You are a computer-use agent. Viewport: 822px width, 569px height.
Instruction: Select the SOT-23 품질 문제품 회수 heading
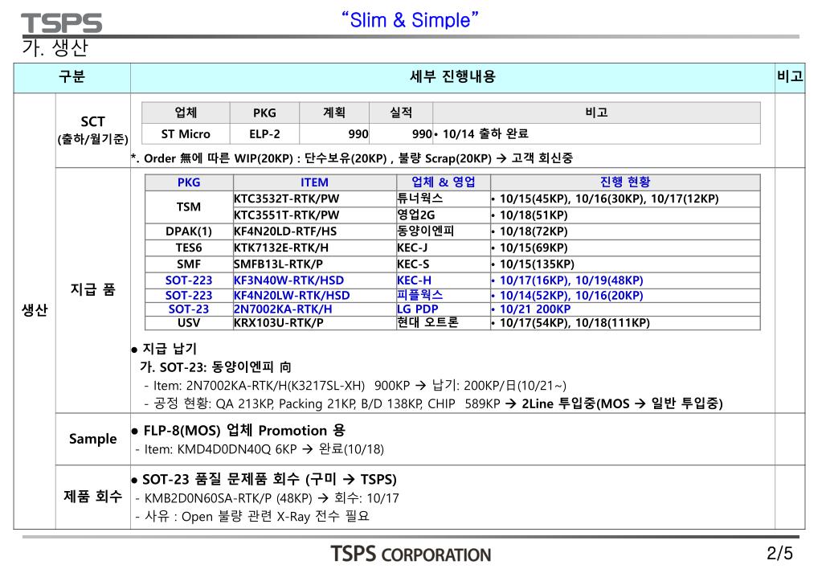[264, 480]
